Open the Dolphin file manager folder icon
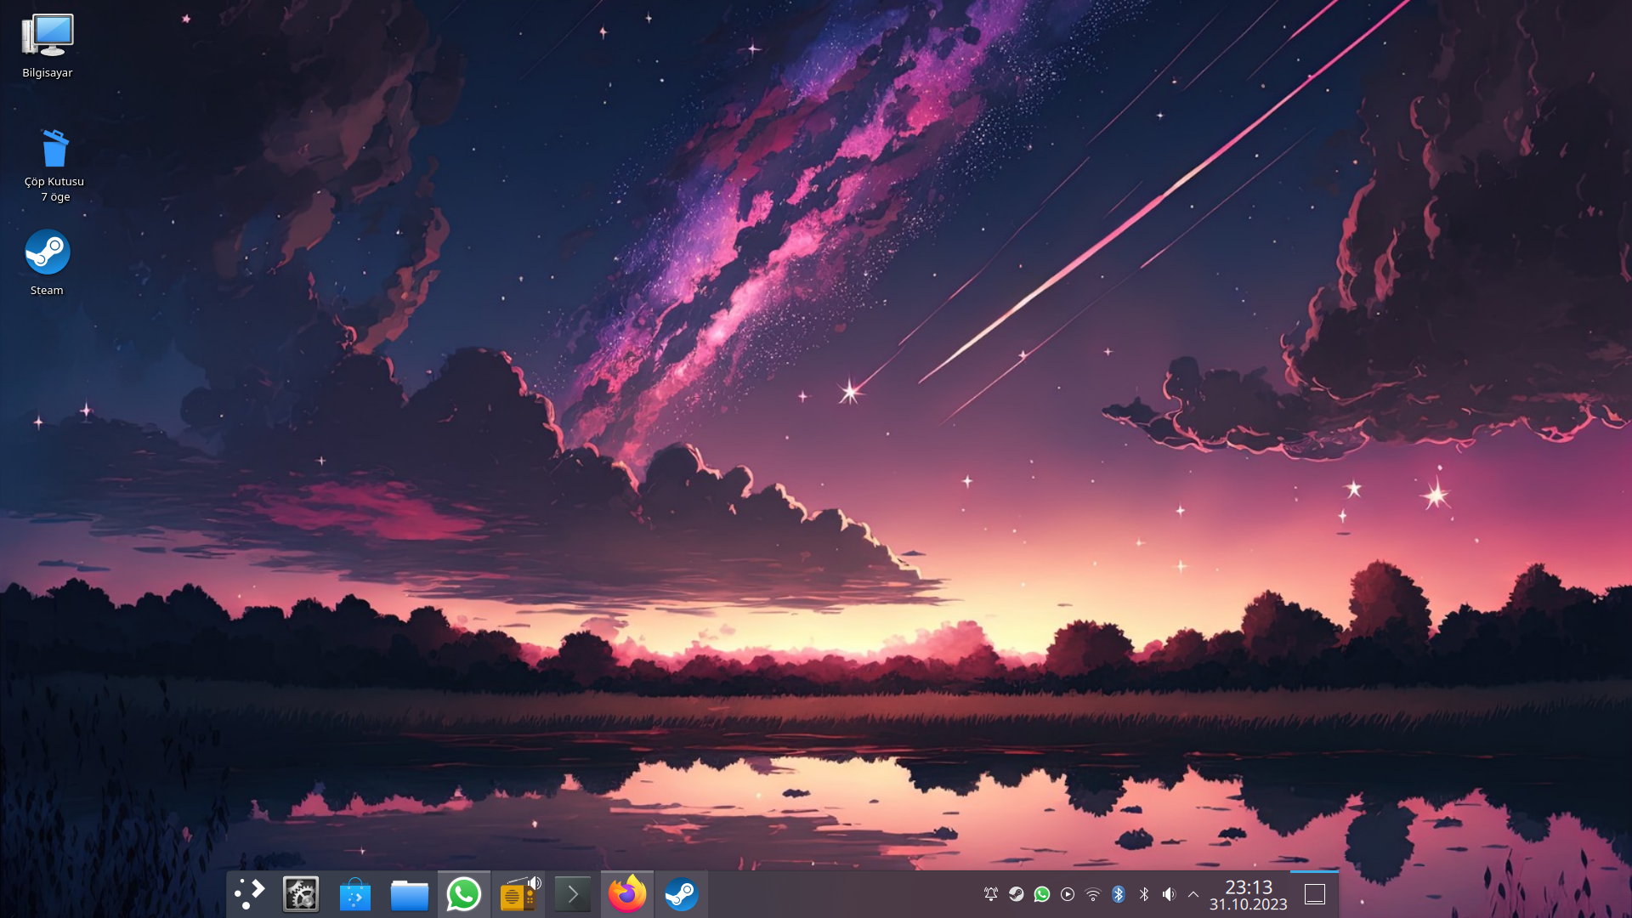The image size is (1632, 918). (410, 894)
